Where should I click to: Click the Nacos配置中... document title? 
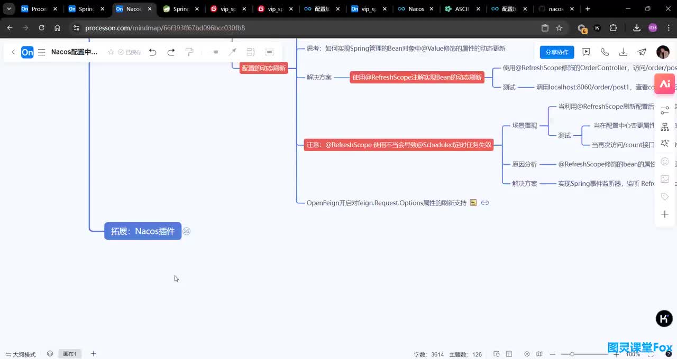[75, 52]
